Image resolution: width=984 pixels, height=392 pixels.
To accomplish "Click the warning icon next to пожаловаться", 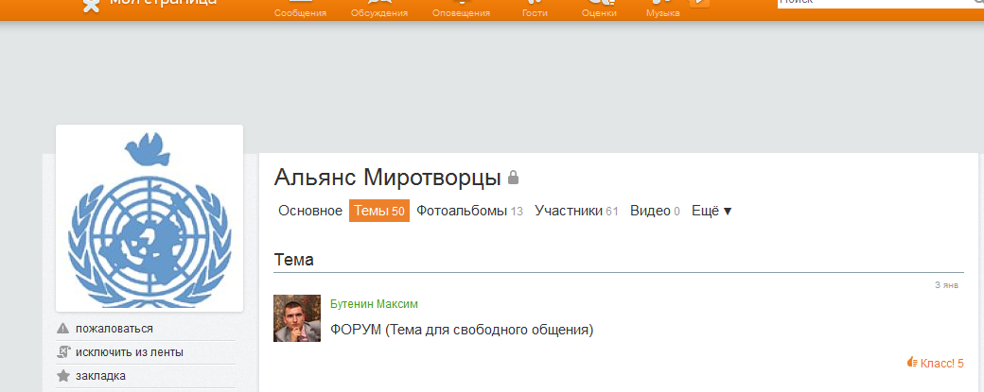I will point(63,329).
